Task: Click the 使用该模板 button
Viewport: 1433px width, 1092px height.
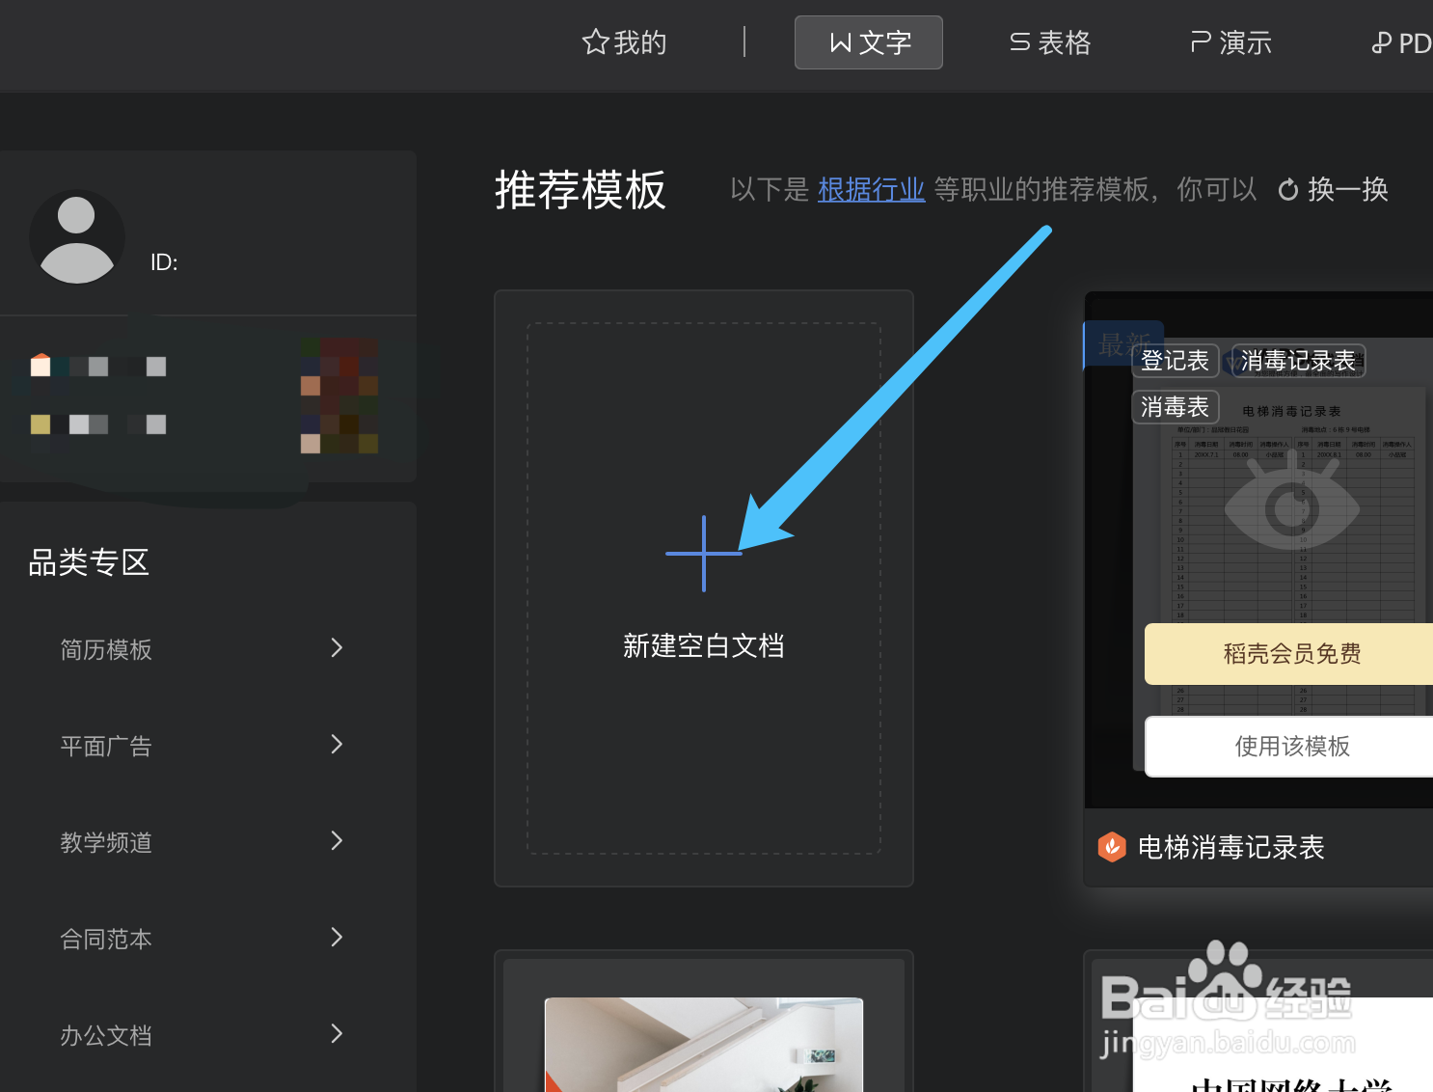Action: pos(1292,746)
